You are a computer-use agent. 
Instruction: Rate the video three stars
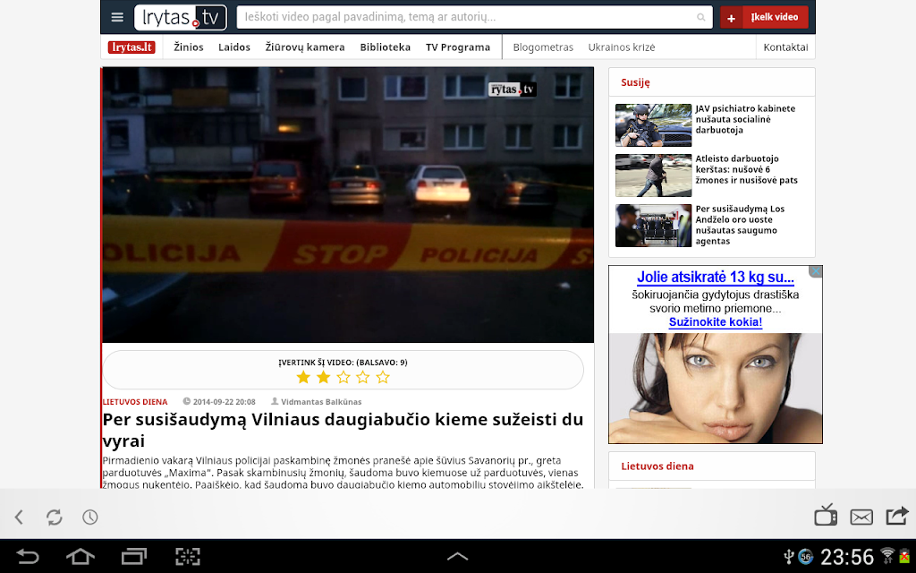coord(343,377)
